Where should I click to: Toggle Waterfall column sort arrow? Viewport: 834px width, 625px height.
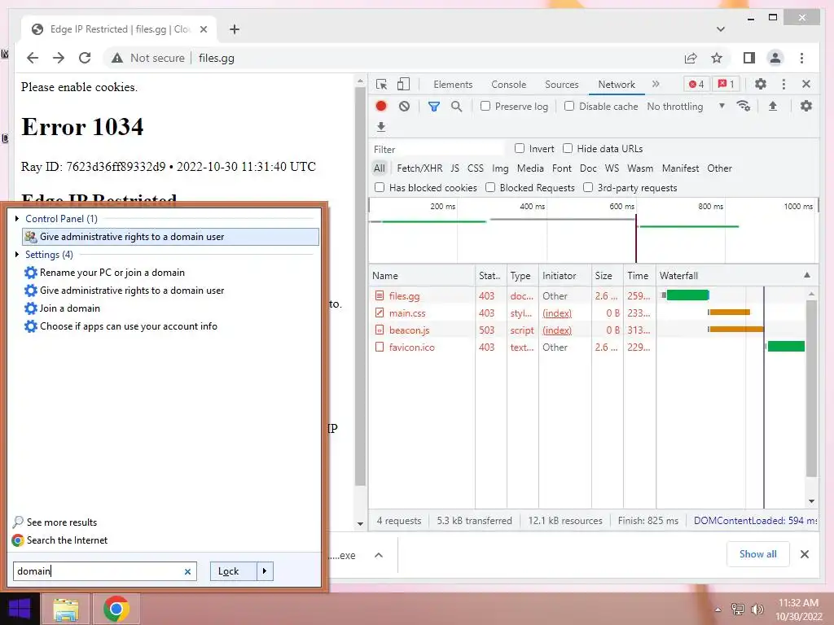click(807, 275)
